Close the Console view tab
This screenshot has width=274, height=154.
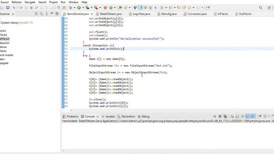98,116
